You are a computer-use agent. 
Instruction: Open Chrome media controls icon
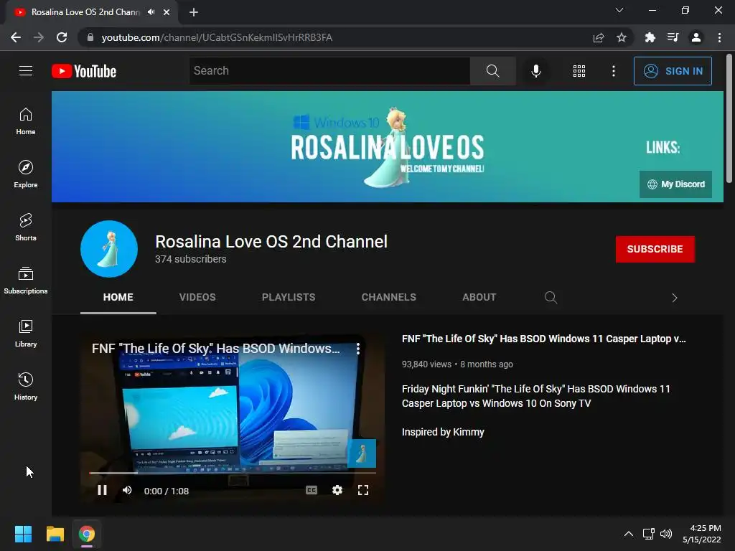tap(673, 37)
